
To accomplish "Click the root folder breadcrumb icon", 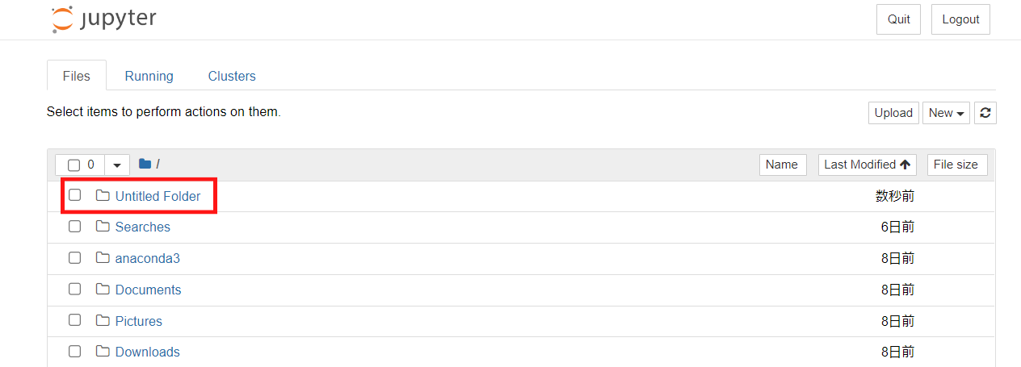I will [145, 164].
